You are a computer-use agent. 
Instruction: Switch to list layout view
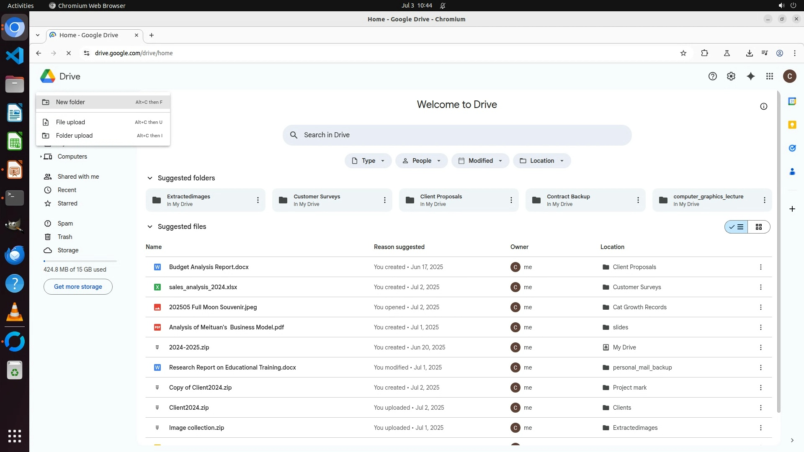pos(737,227)
